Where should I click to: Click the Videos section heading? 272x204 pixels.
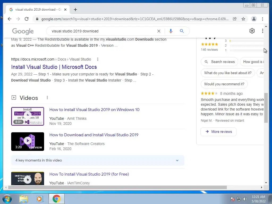(29, 98)
